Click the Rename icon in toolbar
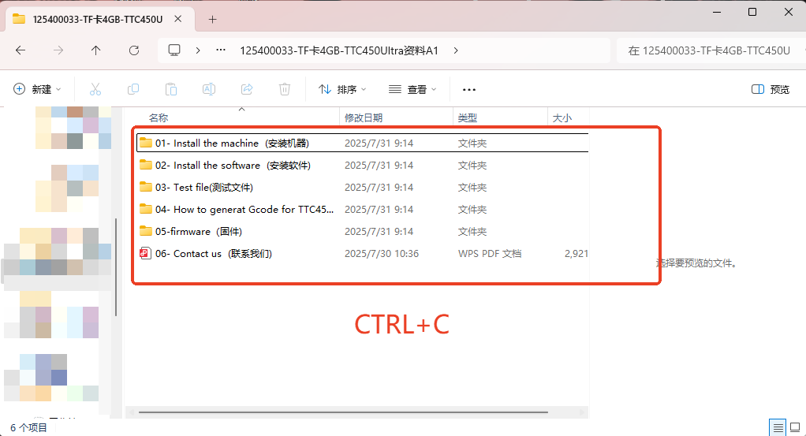Viewport: 806px width, 436px height. (209, 89)
